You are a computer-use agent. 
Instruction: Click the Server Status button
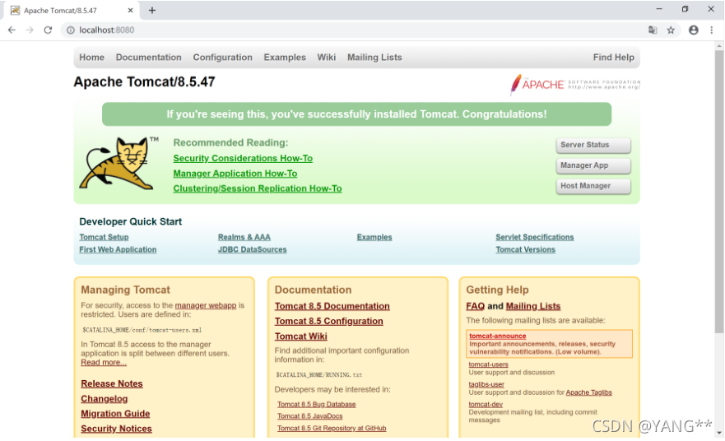[x=593, y=145]
